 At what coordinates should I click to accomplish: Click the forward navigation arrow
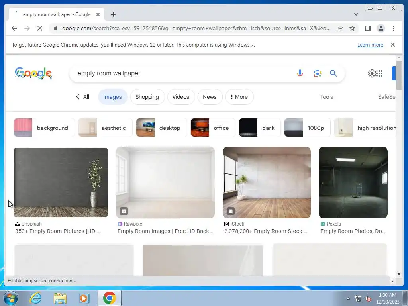27,28
